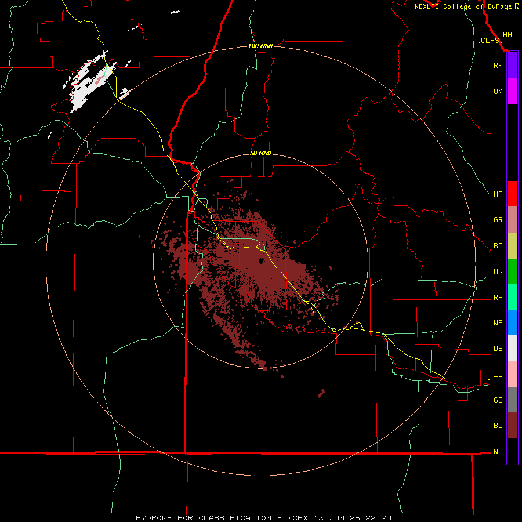Screen dimensions: 522x522
Task: Click the DS white legend swatch
Action: [x=512, y=348]
